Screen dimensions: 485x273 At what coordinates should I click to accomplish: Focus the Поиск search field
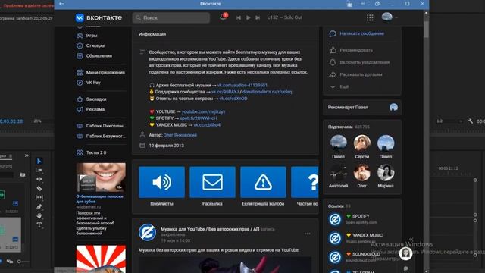point(171,18)
